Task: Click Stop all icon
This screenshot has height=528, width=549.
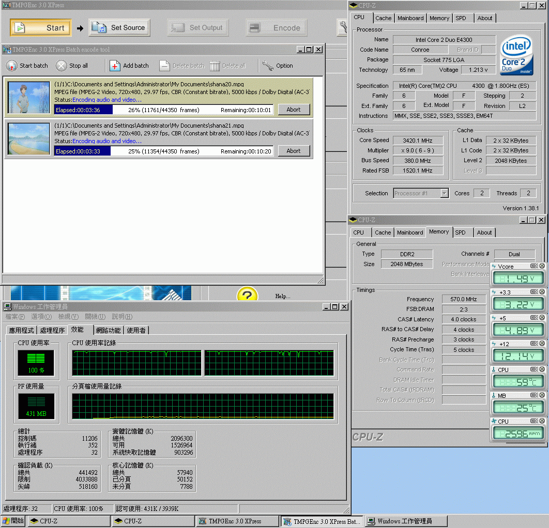Action: click(62, 66)
